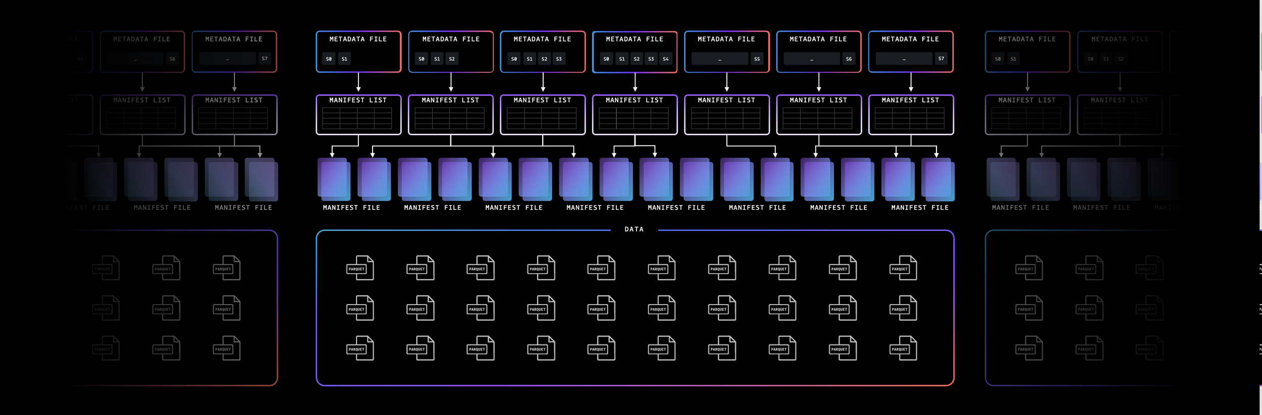Click S2, last chip in its bright box
This screenshot has height=415, width=1262.
click(x=452, y=59)
